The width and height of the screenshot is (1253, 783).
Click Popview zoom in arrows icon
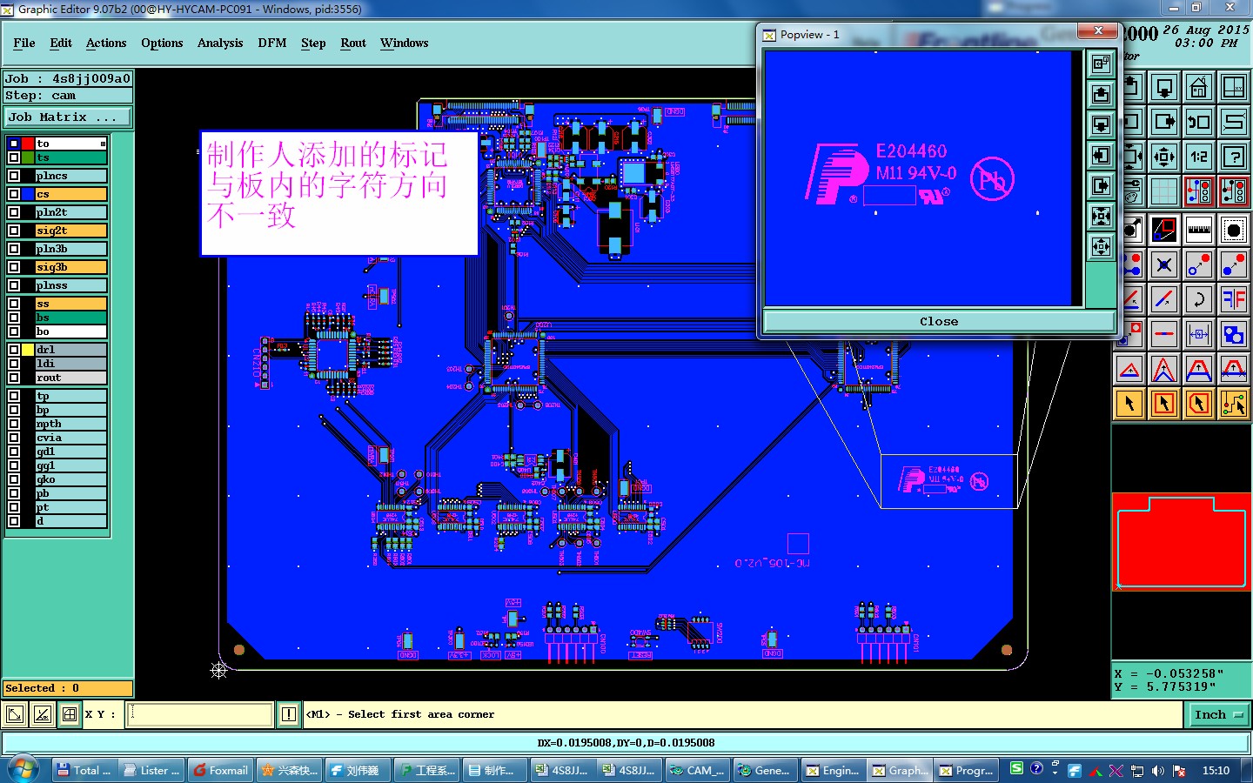1101,216
